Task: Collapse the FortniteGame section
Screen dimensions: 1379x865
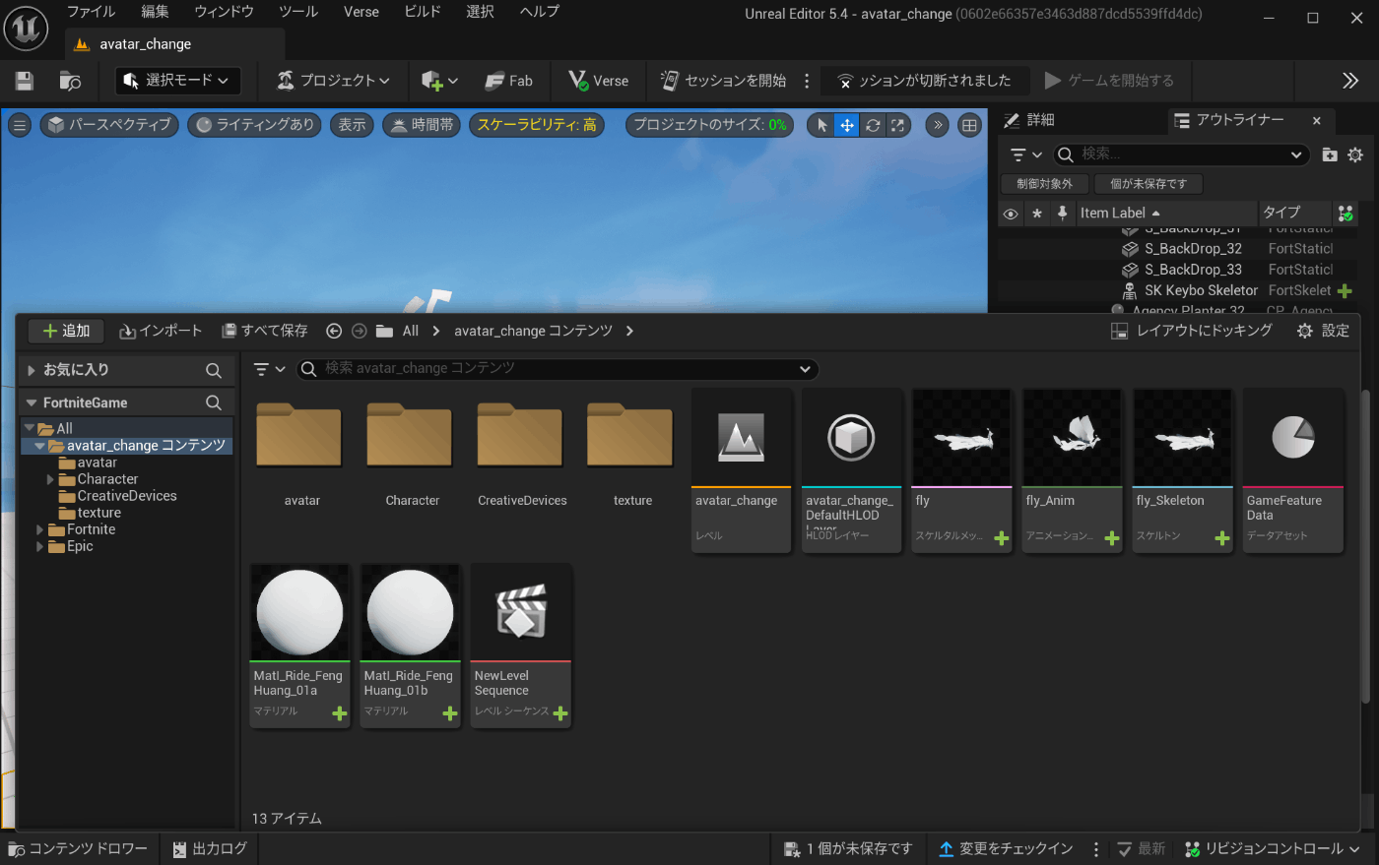Action: click(32, 402)
